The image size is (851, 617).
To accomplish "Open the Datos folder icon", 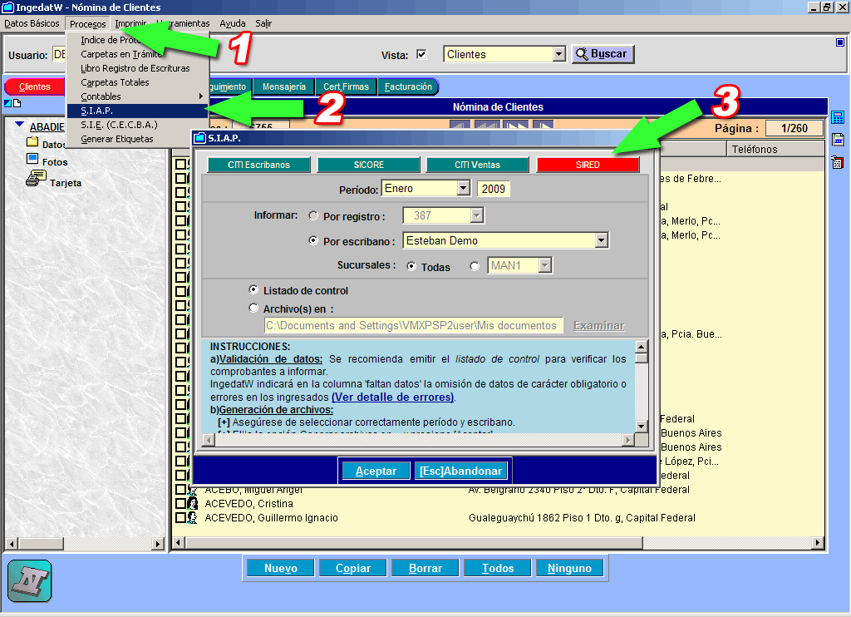I will point(33,144).
